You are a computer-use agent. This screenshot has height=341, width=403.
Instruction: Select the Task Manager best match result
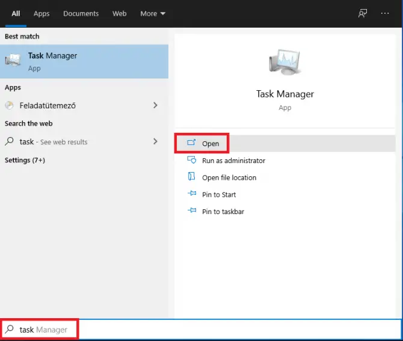click(x=84, y=61)
